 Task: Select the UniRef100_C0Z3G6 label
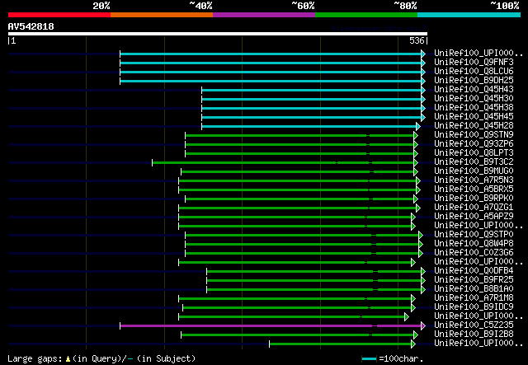coord(474,253)
